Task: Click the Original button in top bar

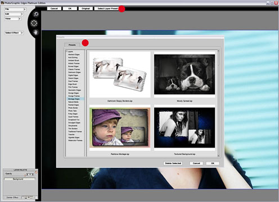Action: pos(85,8)
